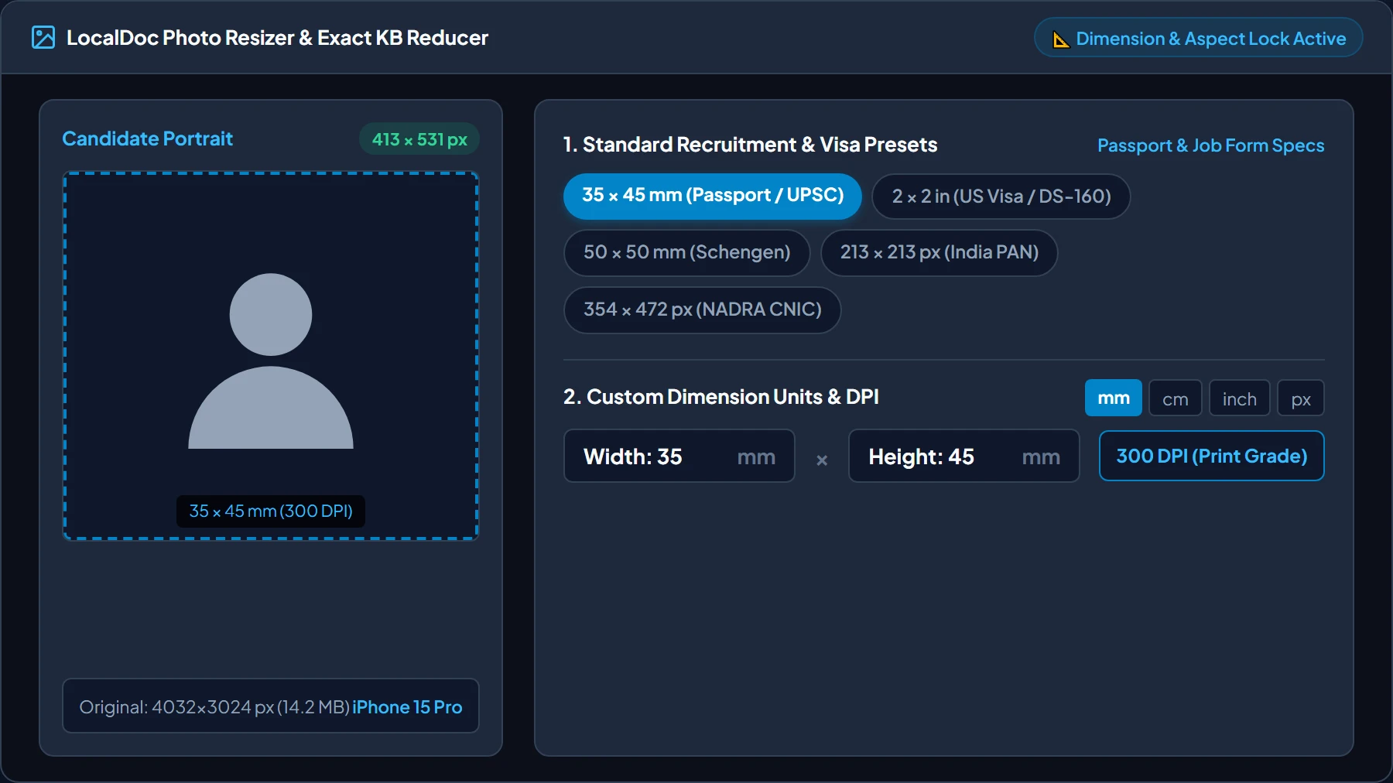Click the portrait silhouette placeholder
This screenshot has width=1393, height=783.
point(271,361)
